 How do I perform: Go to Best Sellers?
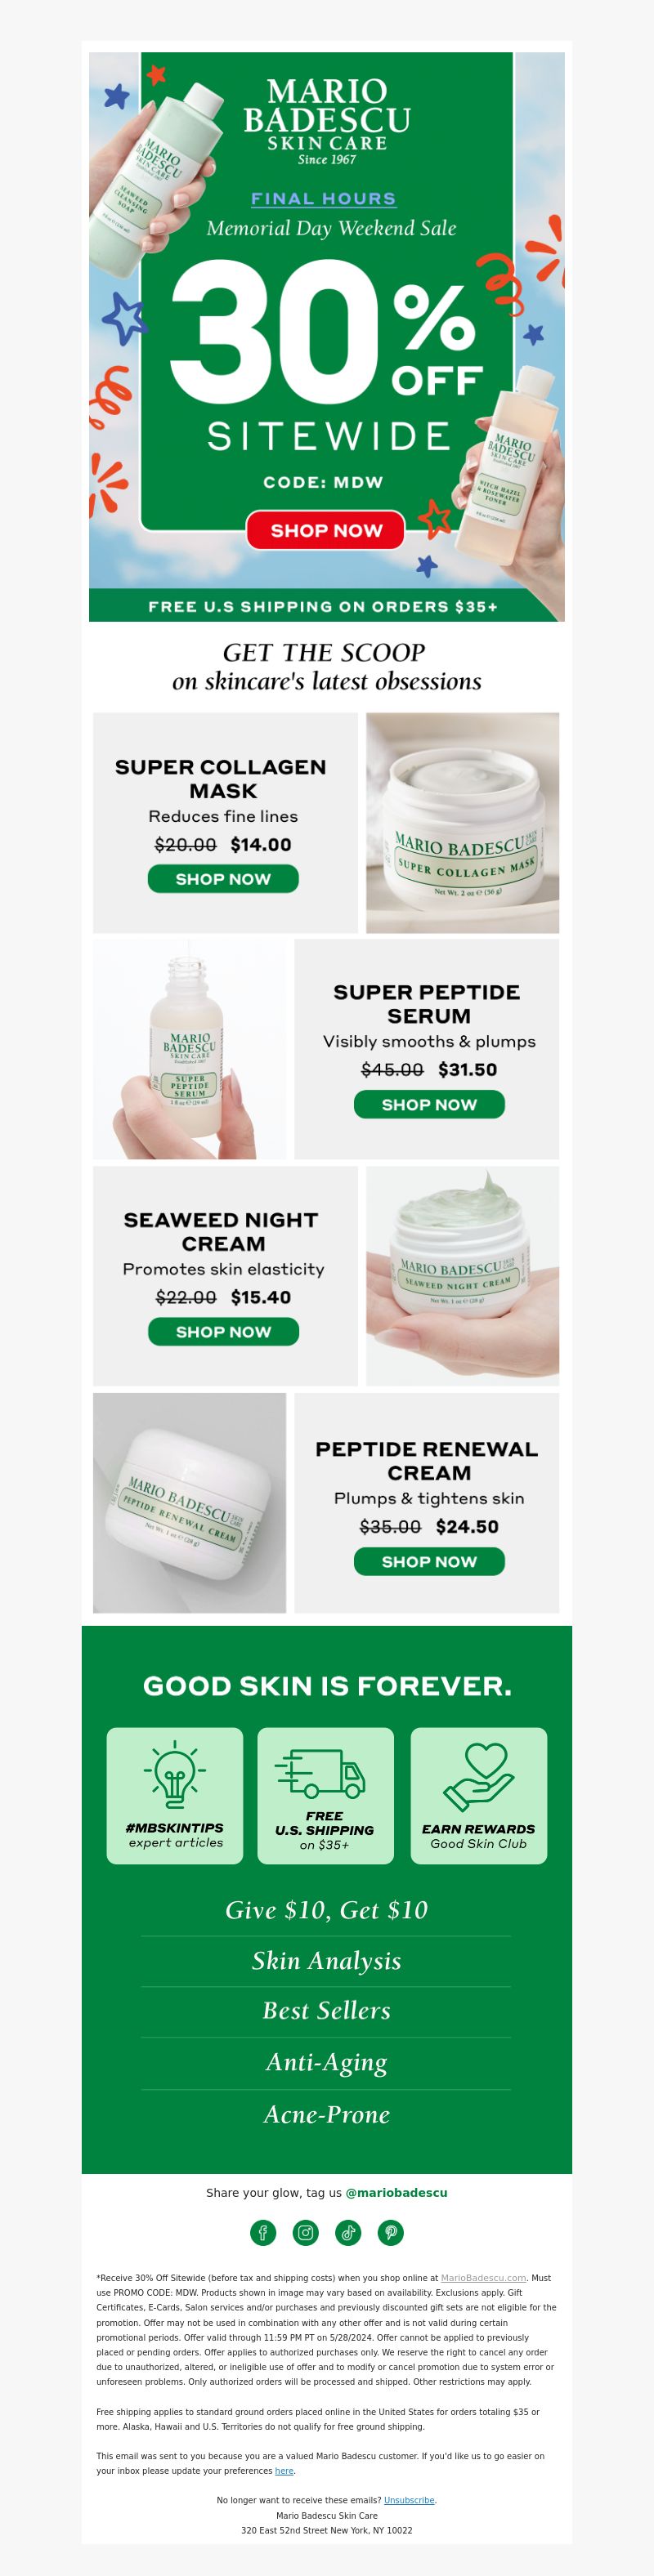[x=326, y=2010]
